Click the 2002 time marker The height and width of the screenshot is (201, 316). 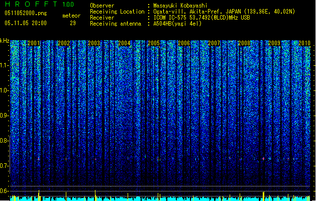[64, 43]
